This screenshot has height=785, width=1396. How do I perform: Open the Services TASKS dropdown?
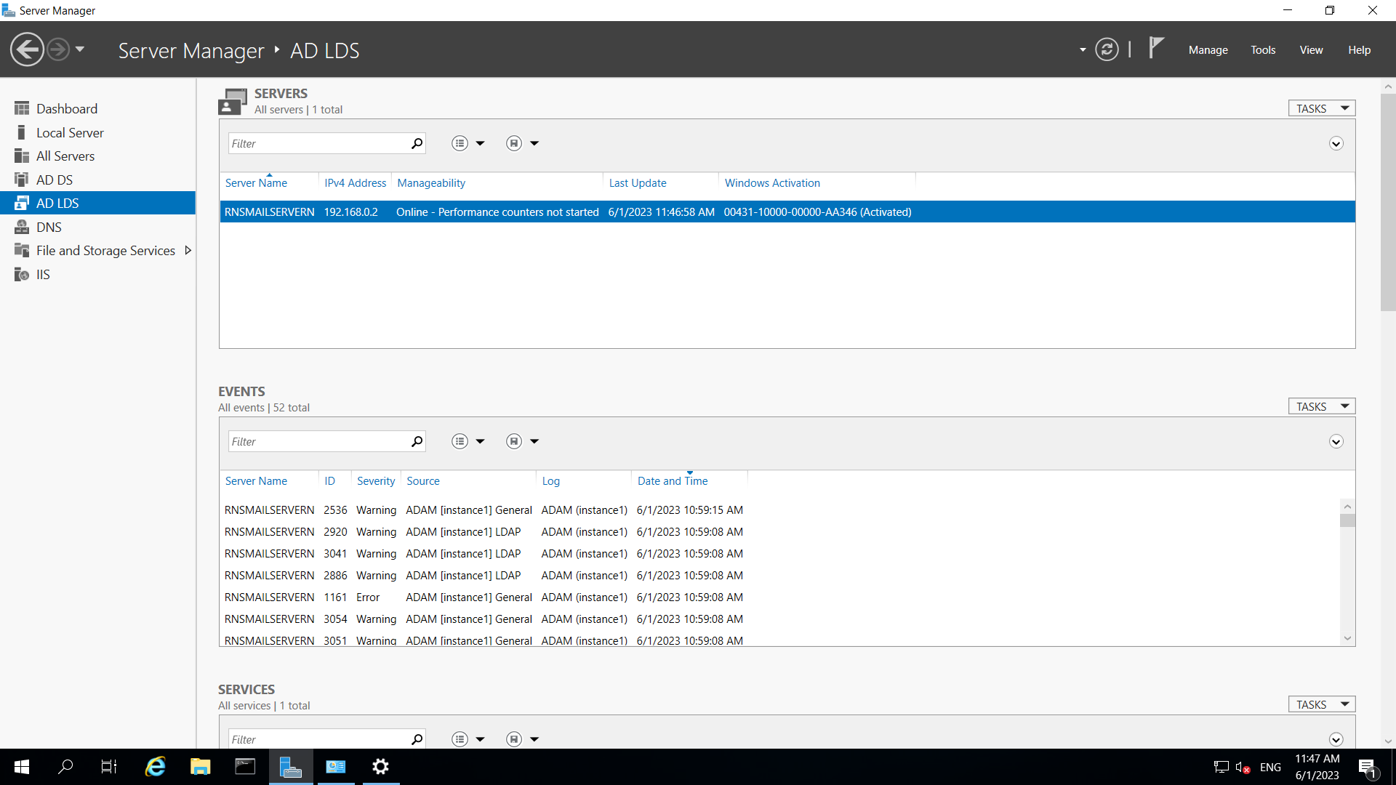click(1321, 704)
